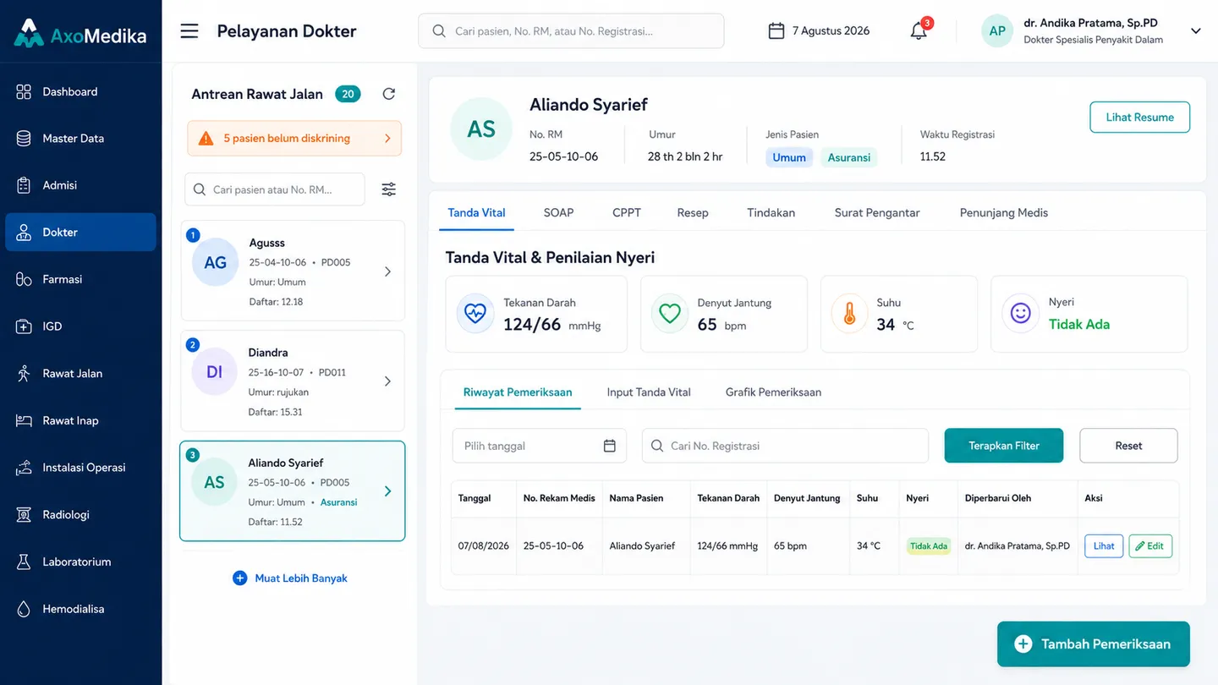
Task: Click Tambah Pemeriksaan button
Action: coord(1094,644)
